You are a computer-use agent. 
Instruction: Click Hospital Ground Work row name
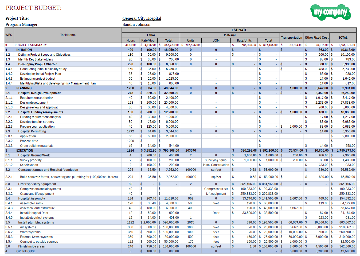point(34,155)
